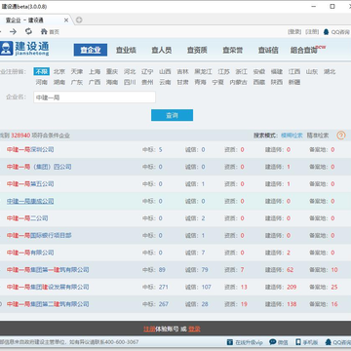
Task: Open 中建一局深圳公司 result
Action: pyautogui.click(x=30, y=149)
